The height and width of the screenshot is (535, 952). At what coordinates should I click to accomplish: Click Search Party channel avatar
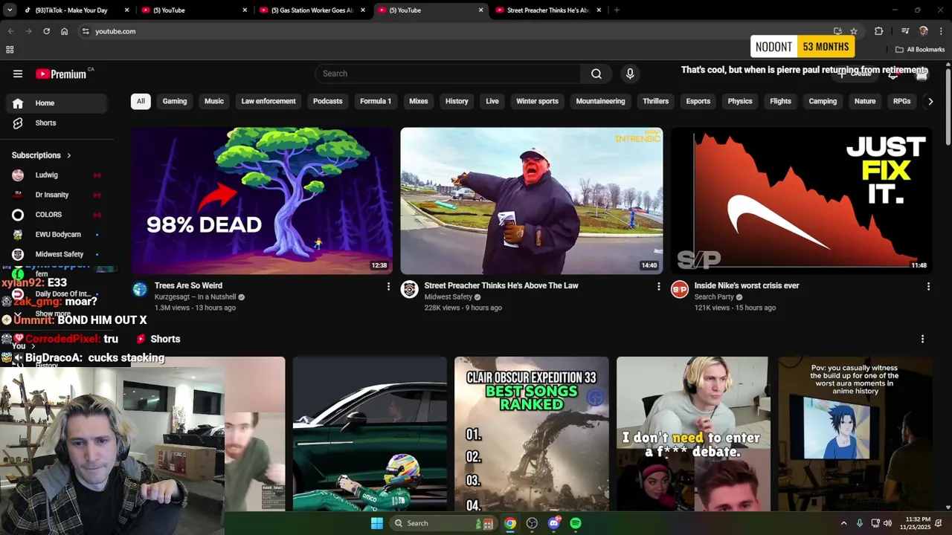click(x=680, y=290)
